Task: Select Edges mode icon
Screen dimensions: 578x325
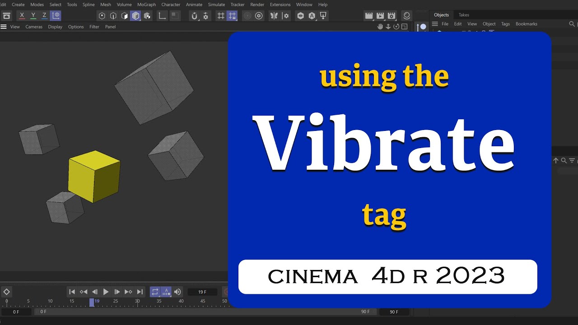Action: point(113,16)
